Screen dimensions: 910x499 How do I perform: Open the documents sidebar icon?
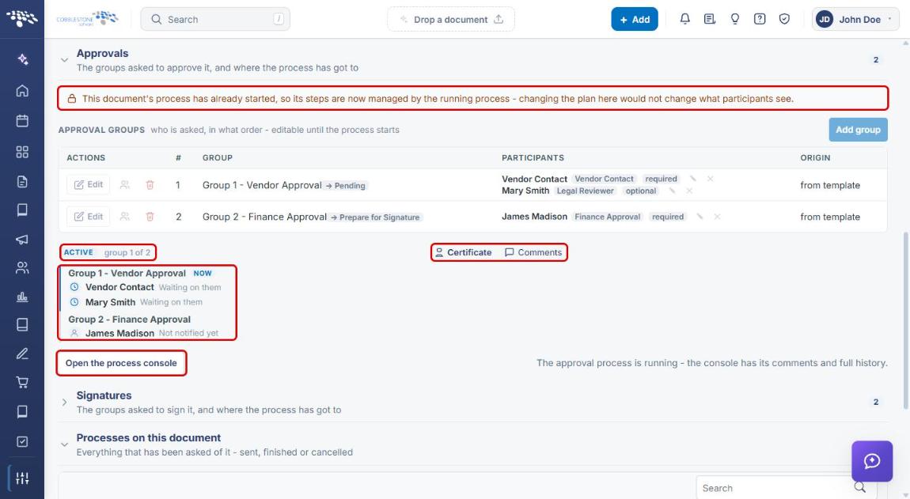[x=22, y=182]
